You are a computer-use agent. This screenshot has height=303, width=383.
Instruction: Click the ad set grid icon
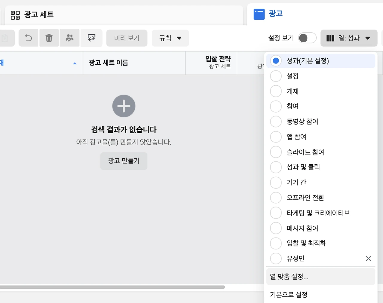(x=15, y=15)
